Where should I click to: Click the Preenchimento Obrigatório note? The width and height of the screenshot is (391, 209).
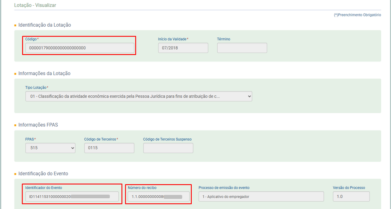click(x=357, y=15)
